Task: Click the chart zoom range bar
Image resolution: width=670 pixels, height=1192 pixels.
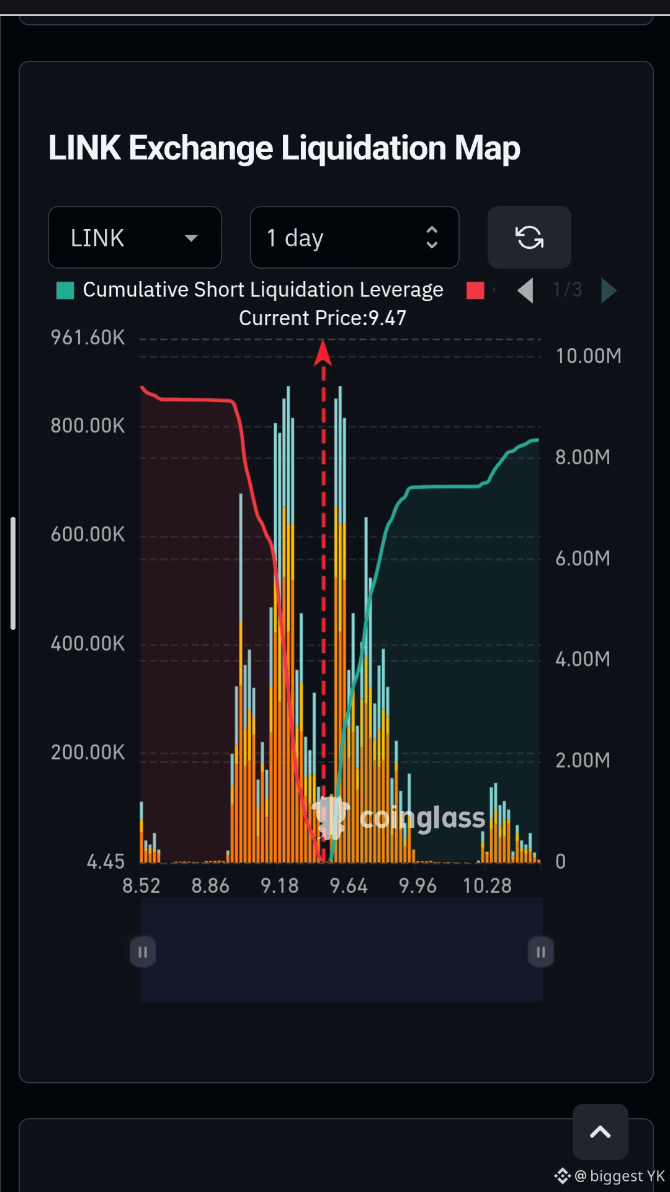Action: coord(342,949)
